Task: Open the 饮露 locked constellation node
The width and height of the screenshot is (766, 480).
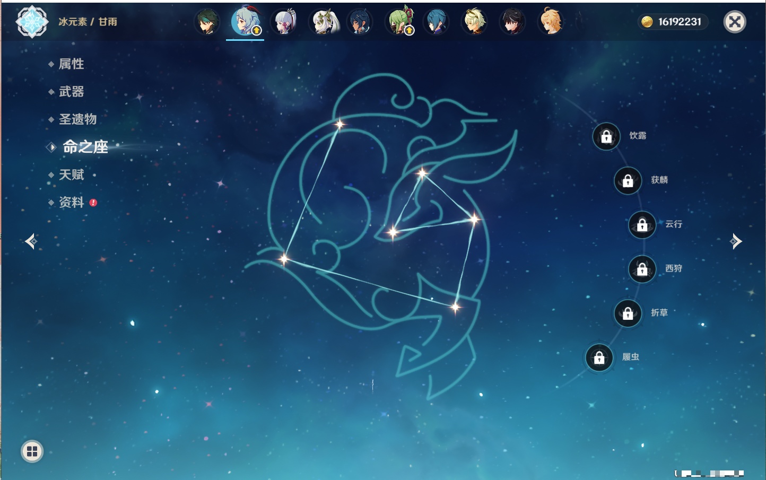Action: click(x=606, y=137)
